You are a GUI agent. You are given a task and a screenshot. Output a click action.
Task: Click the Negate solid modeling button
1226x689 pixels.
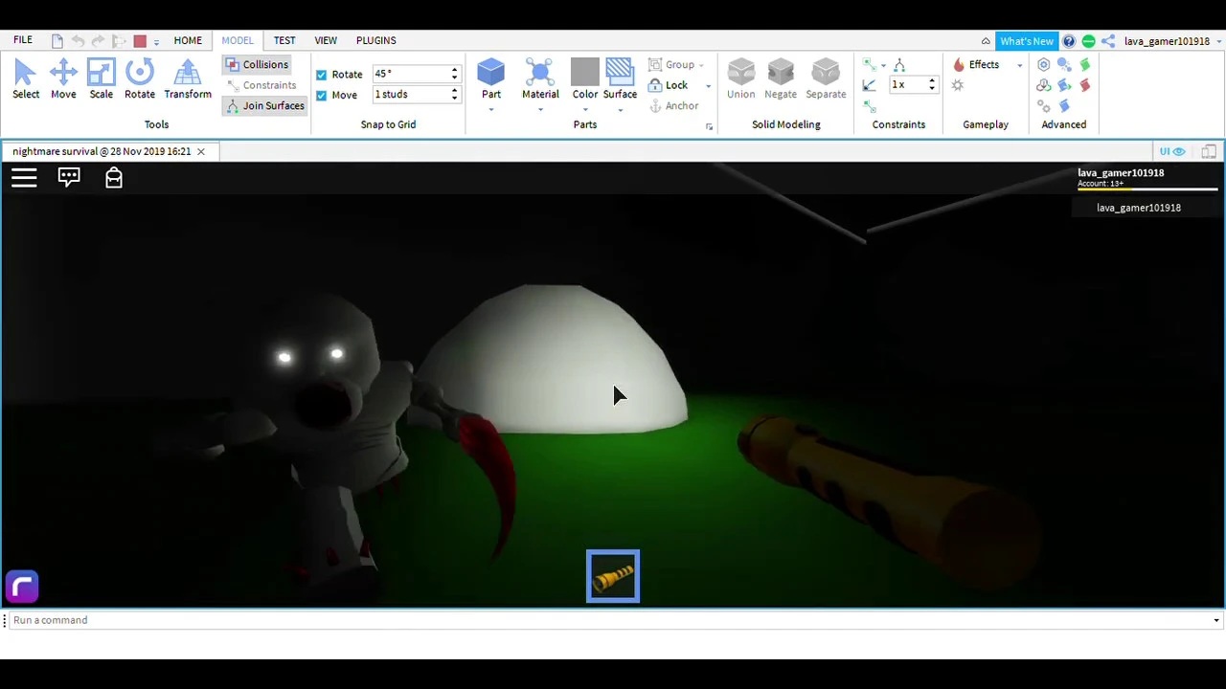pos(781,78)
